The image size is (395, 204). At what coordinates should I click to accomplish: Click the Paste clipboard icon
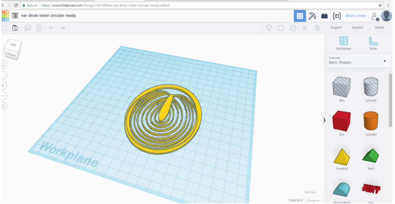tap(15, 28)
